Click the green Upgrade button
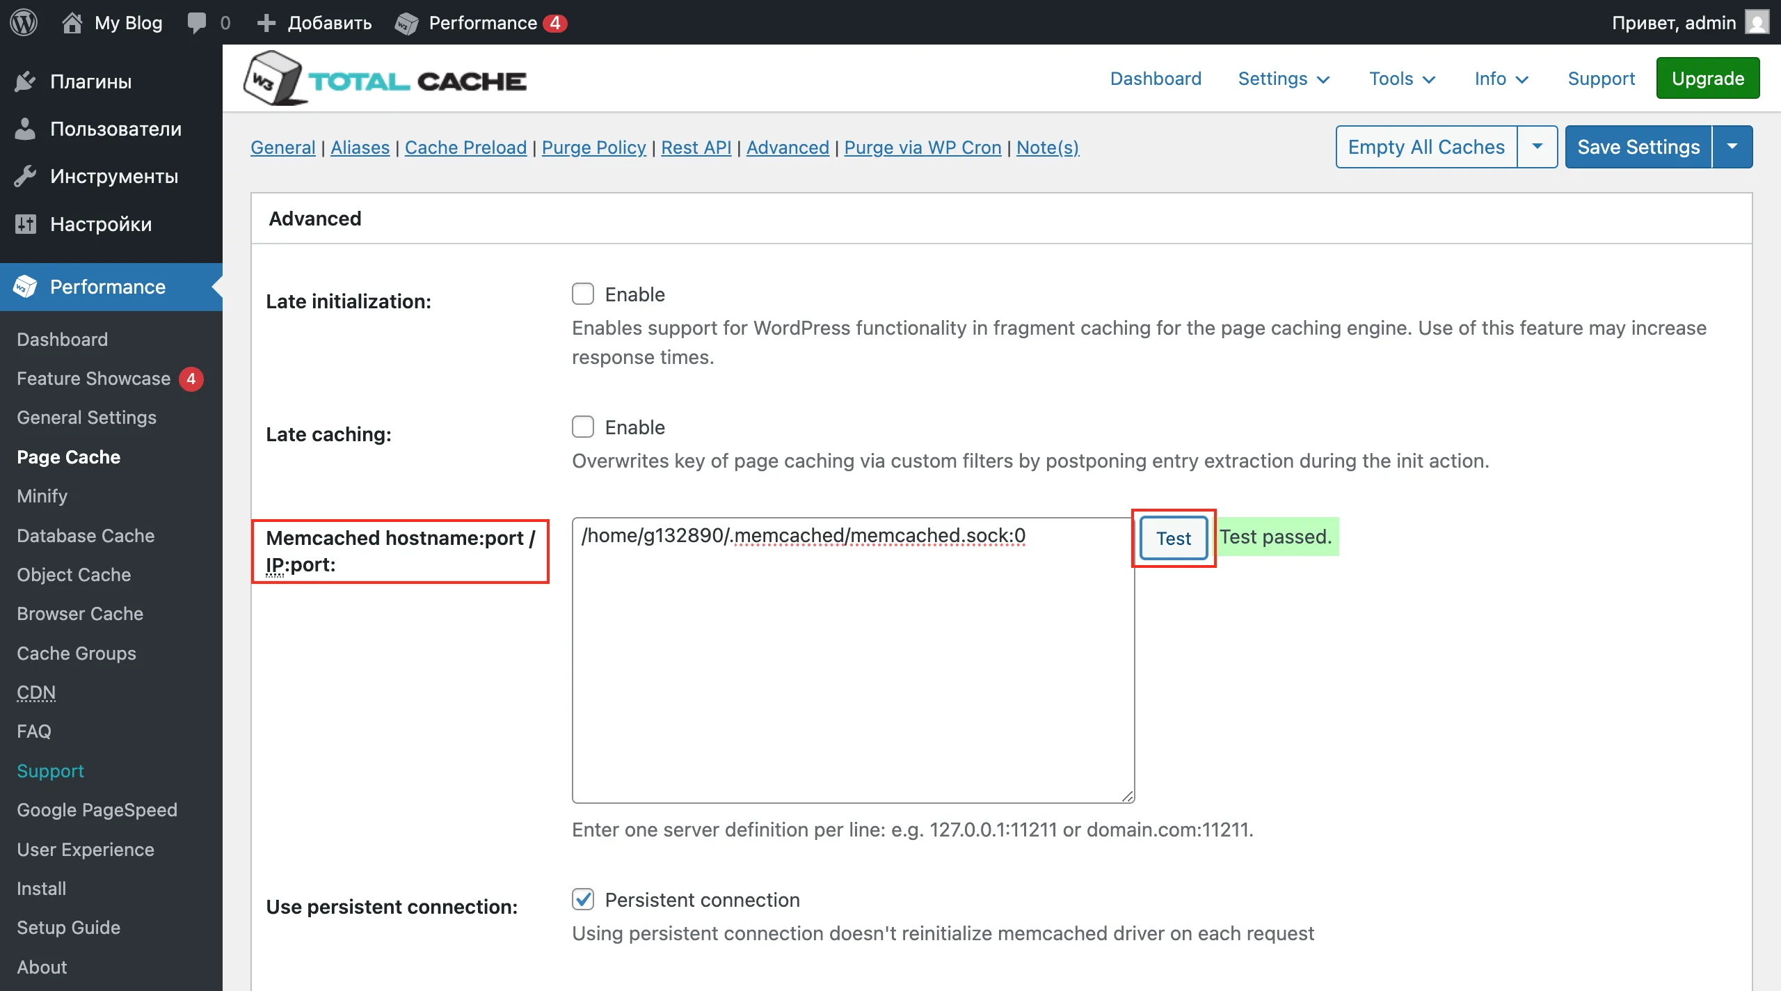This screenshot has width=1781, height=991. 1707,79
